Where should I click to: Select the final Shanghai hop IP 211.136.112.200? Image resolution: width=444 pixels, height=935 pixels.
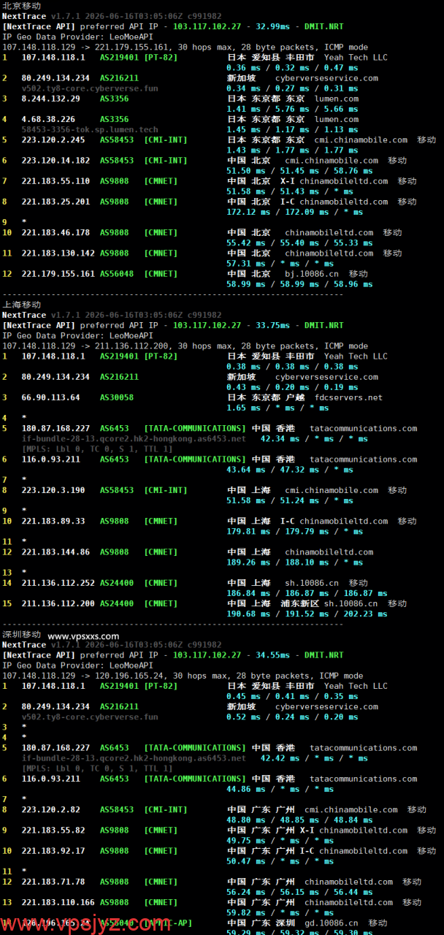58,603
